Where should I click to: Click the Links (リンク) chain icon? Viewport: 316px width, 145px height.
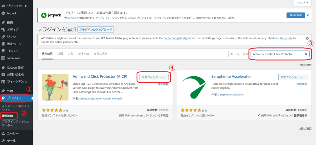click(x=3, y=37)
